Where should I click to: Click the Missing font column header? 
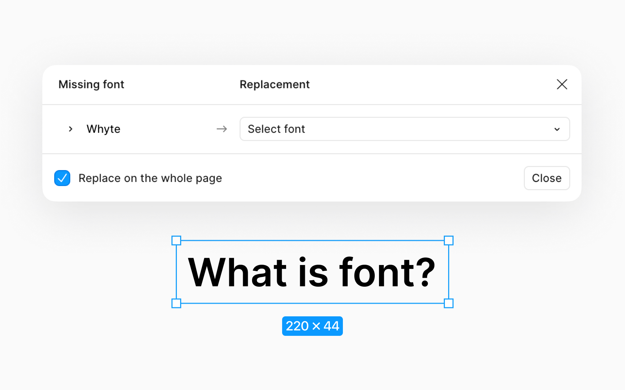[91, 84]
